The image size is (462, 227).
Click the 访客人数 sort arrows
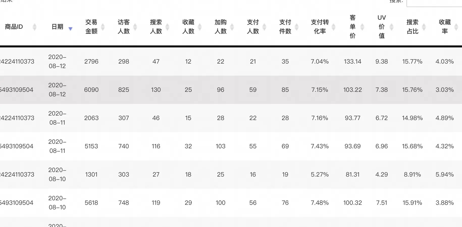click(x=135, y=27)
